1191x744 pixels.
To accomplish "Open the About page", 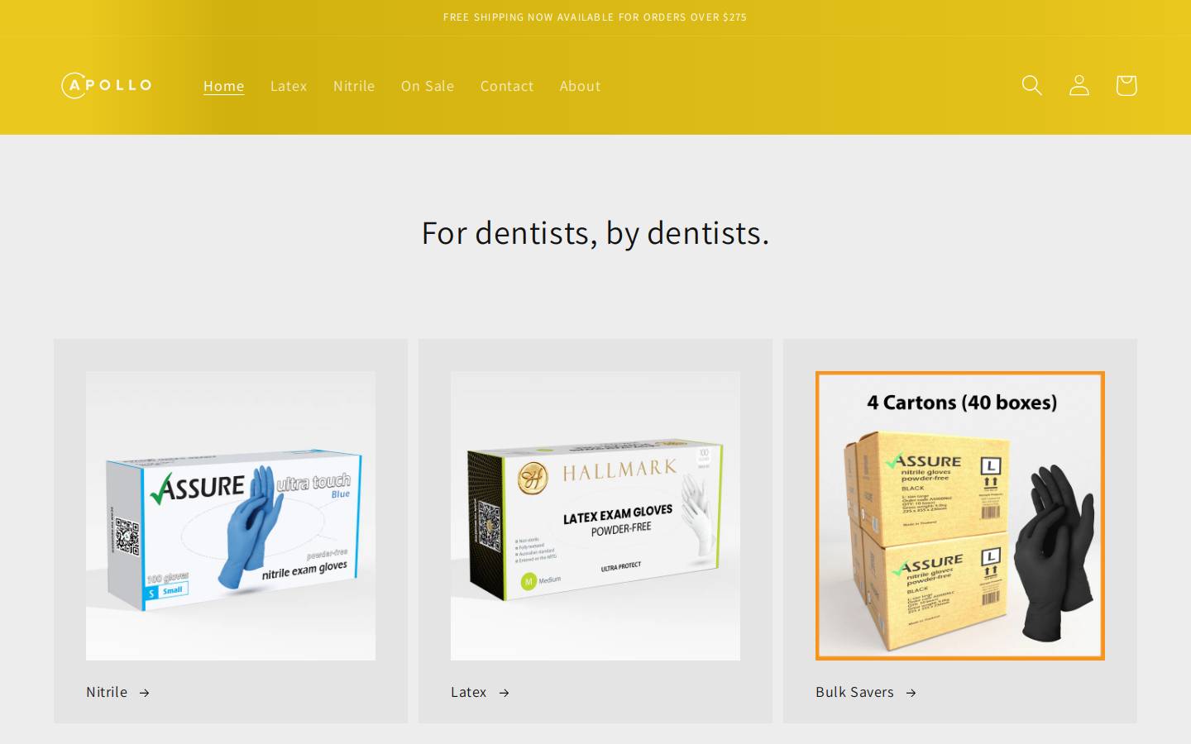I will pyautogui.click(x=580, y=86).
